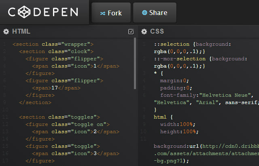Click the ::selection CSS rule line

pos(193,44)
